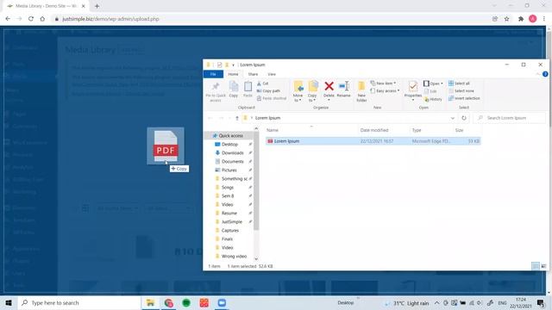
Task: Click Select all in ribbon
Action: pyautogui.click(x=459, y=84)
